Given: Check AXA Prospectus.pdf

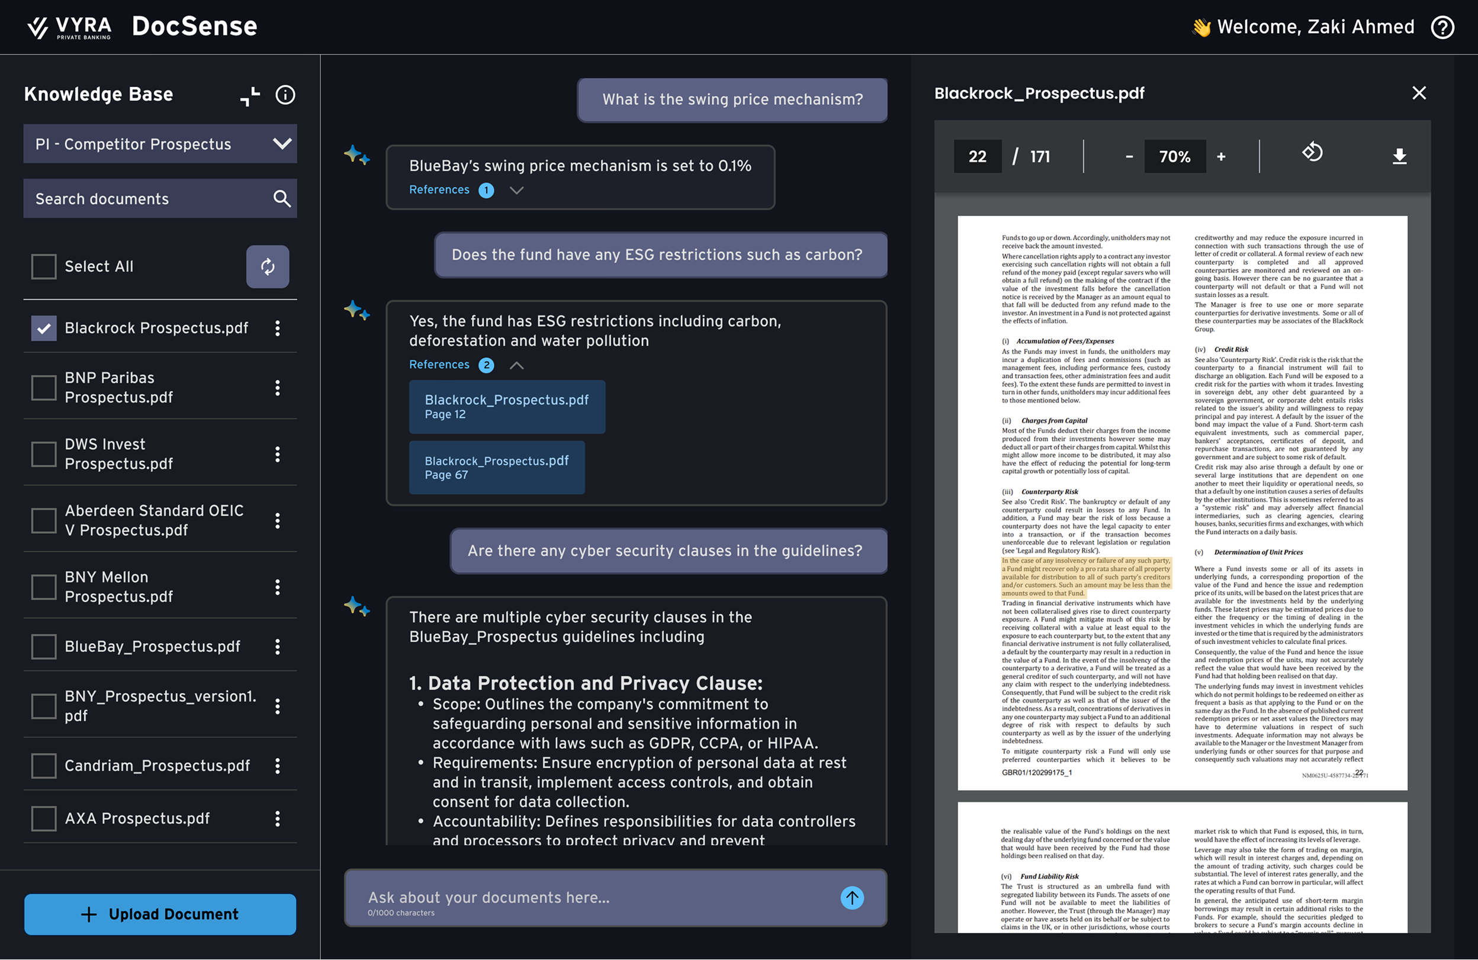Looking at the screenshot, I should tap(44, 819).
